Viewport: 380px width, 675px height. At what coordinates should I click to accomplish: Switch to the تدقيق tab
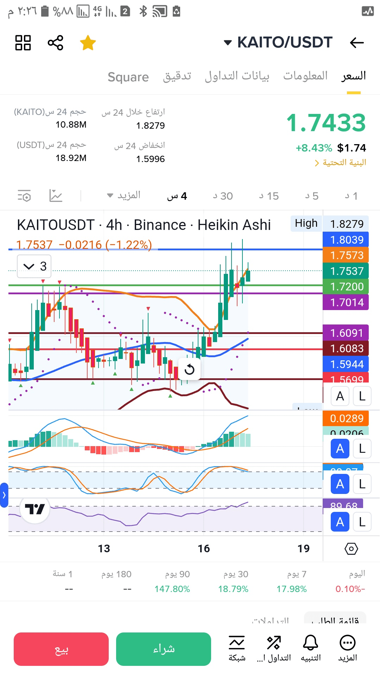tap(177, 76)
